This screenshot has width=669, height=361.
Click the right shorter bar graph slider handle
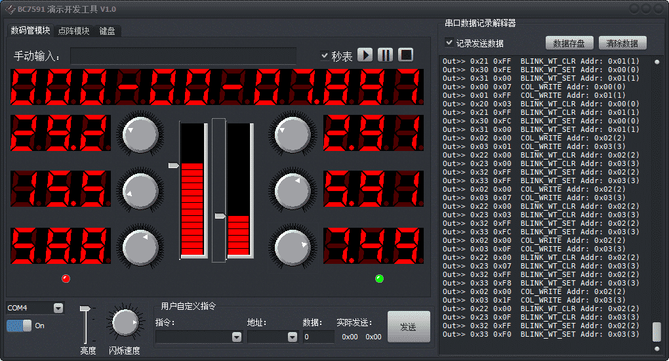(220, 216)
